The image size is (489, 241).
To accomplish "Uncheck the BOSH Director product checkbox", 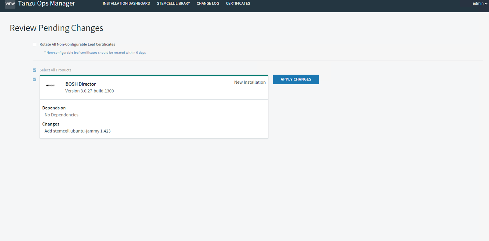I will pos(35,79).
